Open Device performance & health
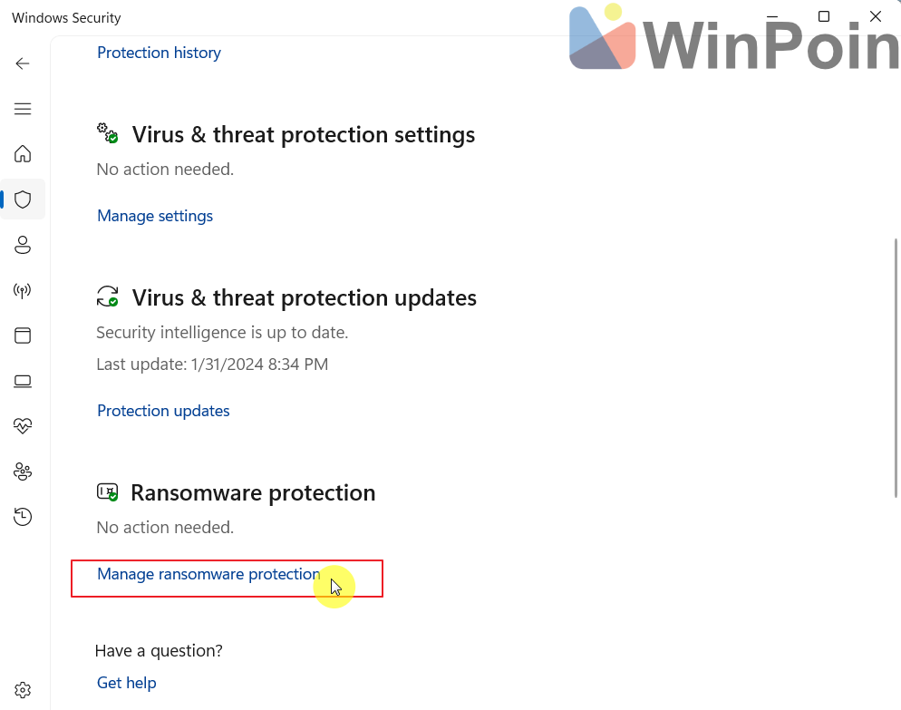This screenshot has width=901, height=710. [x=23, y=425]
